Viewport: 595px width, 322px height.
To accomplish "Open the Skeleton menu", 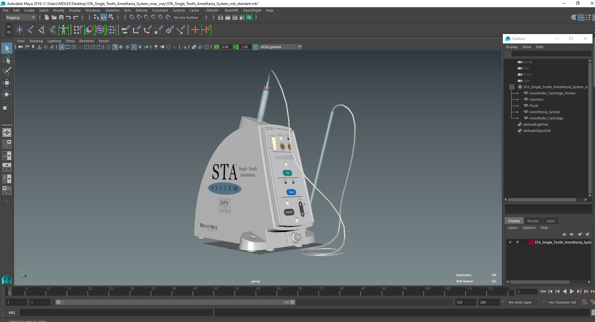I will 112,10.
